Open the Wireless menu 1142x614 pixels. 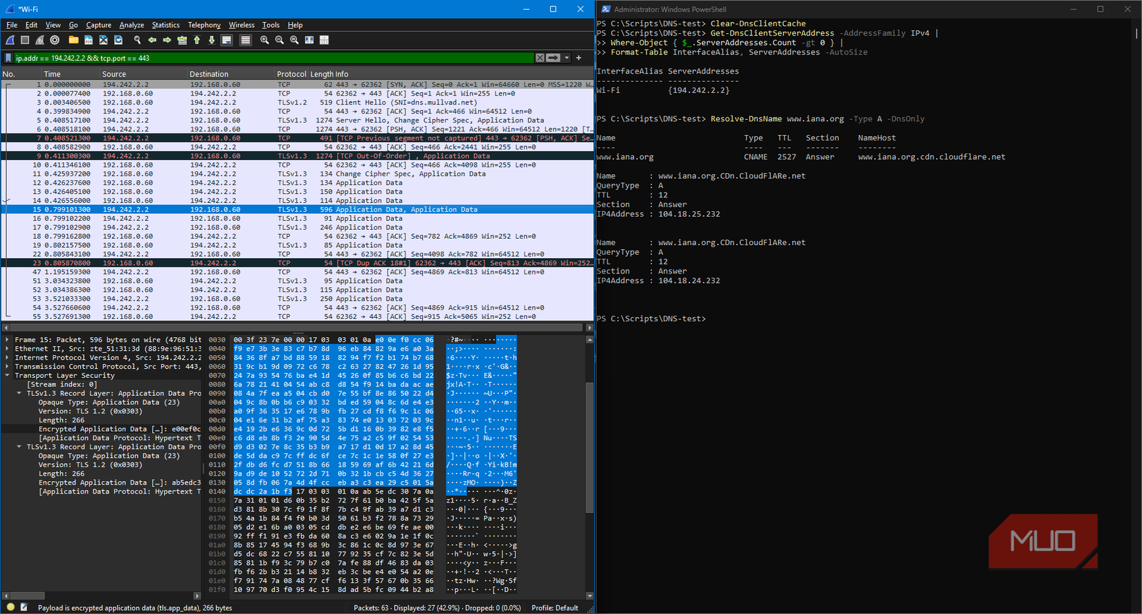(242, 25)
